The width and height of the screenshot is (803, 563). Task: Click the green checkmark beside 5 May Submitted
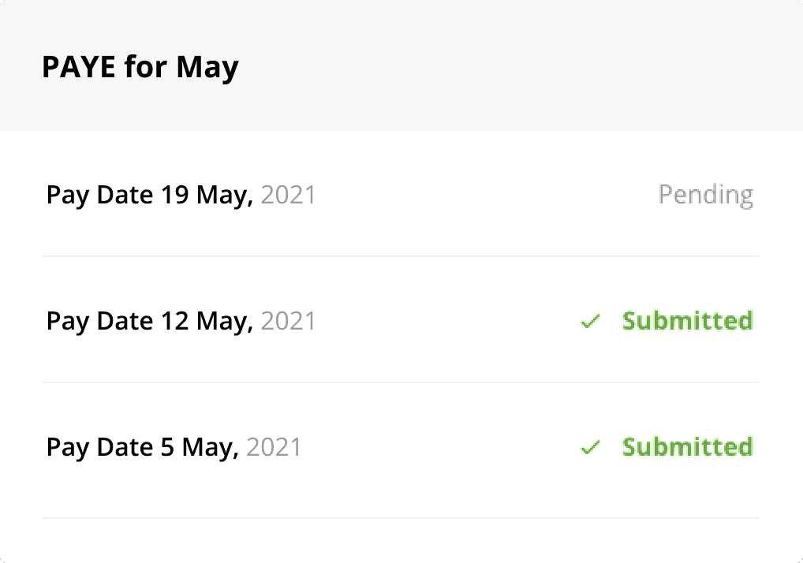pos(590,447)
